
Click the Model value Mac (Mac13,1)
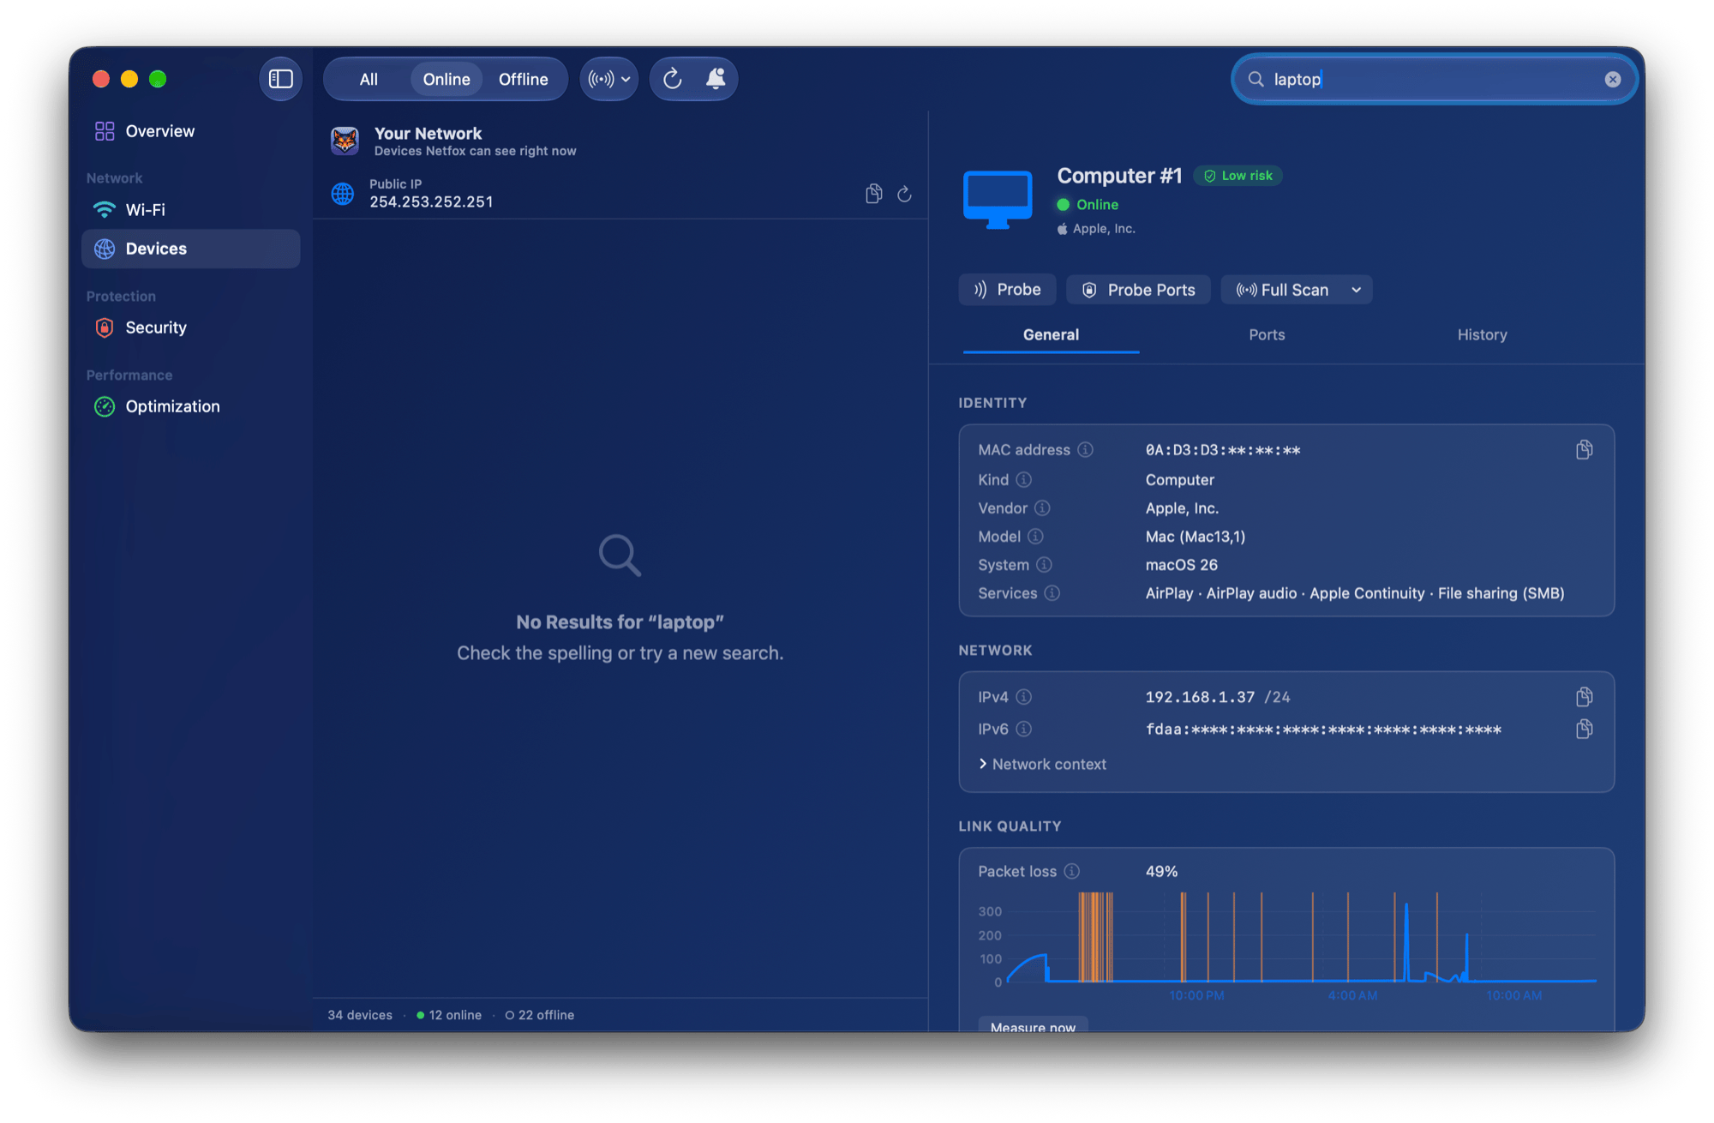1196,537
